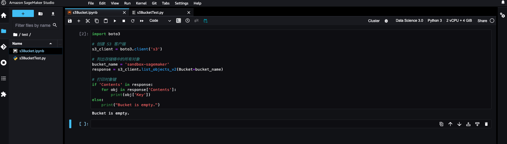This screenshot has height=144, width=507.
Task: Change the Data Science 3.0 image
Action: (409, 21)
